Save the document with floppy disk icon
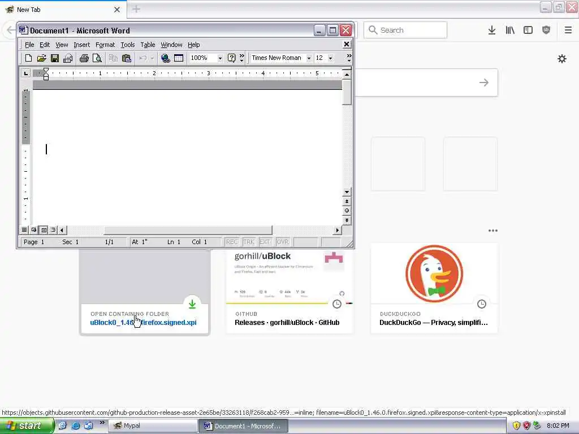This screenshot has width=579, height=434. (55, 58)
